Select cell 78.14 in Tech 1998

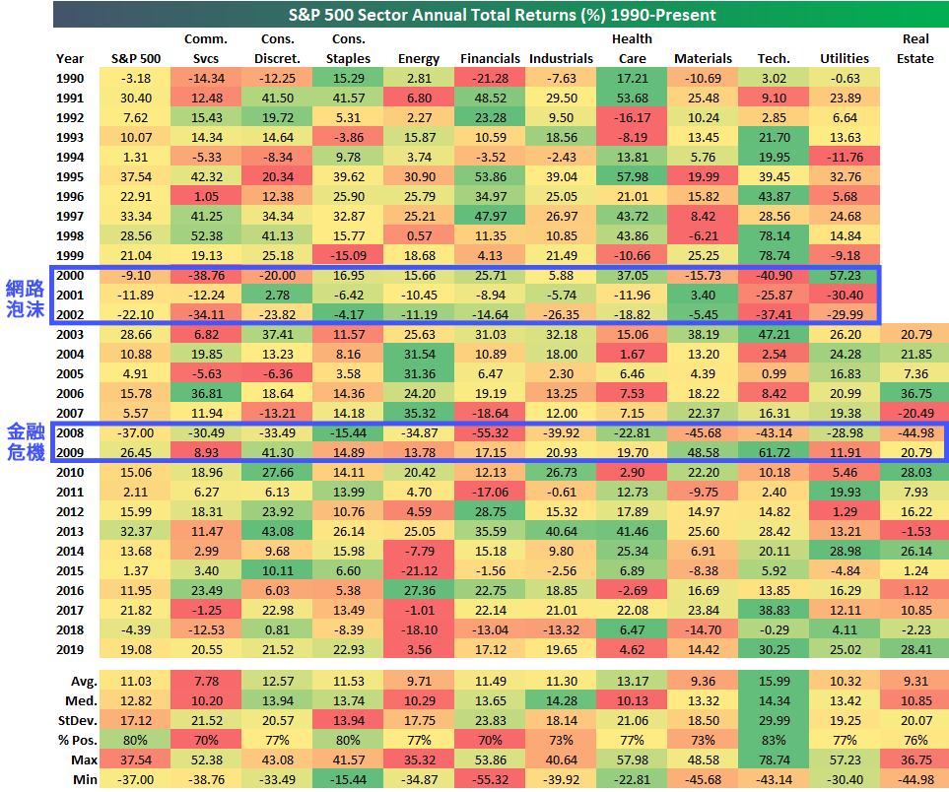pyautogui.click(x=774, y=236)
